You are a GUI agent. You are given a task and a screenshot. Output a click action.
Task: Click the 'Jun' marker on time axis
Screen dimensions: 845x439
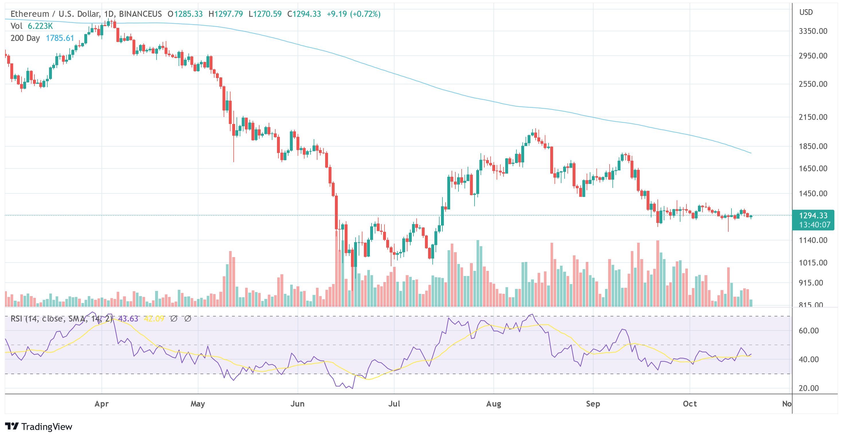[298, 404]
